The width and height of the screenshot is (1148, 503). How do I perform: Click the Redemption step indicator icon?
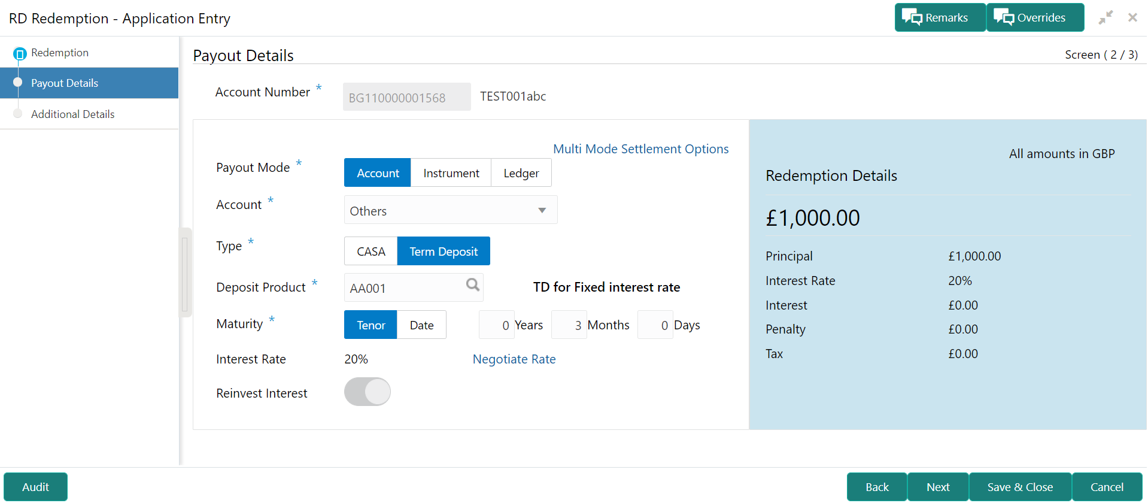[x=20, y=54]
